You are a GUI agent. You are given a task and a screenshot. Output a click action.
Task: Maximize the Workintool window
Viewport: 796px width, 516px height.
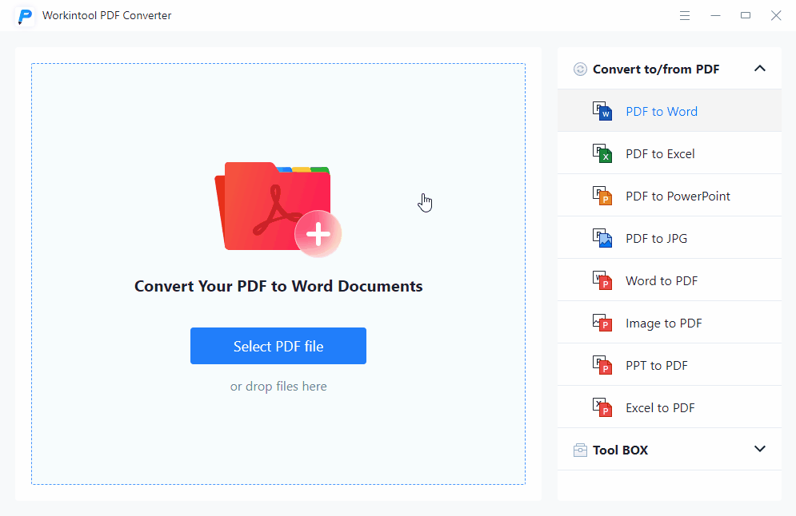point(746,16)
